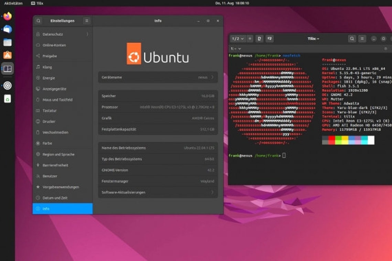Open the Tilix hamburger menu
Image resolution: width=392 pixels, height=261 pixels.
tap(362, 39)
